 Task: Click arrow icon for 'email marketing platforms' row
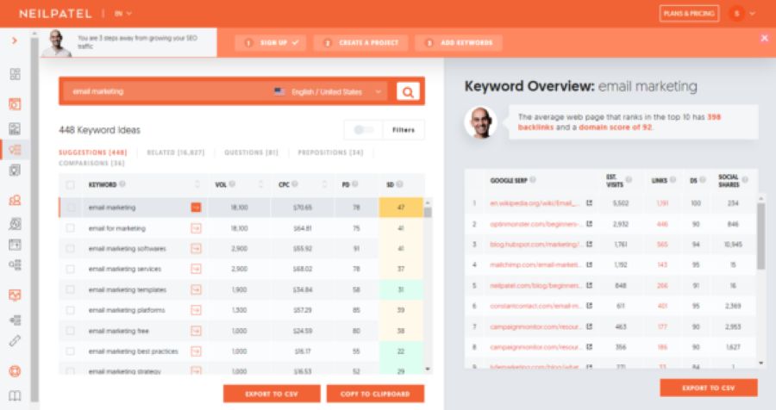point(196,310)
